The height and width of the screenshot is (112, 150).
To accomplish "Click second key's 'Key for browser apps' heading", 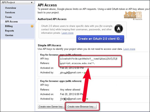I will pos(61,81).
